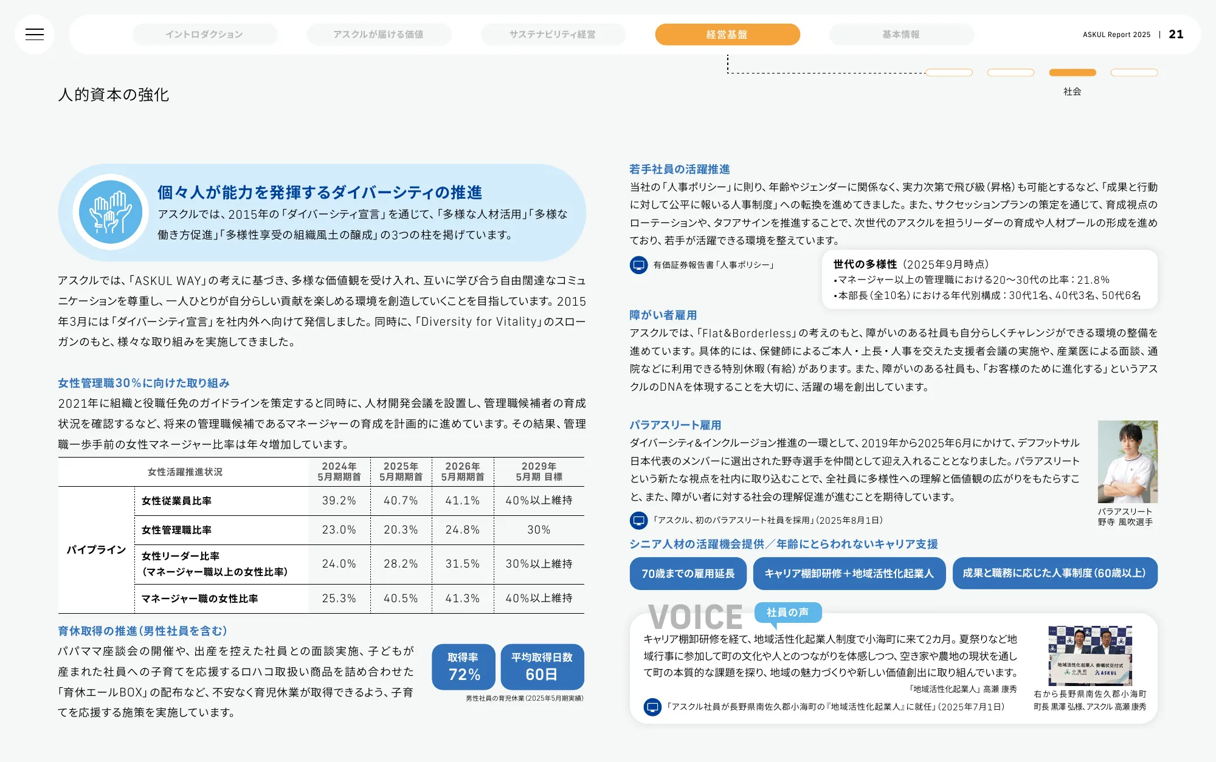Select the fourth sub-section pill indicator
Viewport: 1216px width, 762px height.
(x=1134, y=73)
